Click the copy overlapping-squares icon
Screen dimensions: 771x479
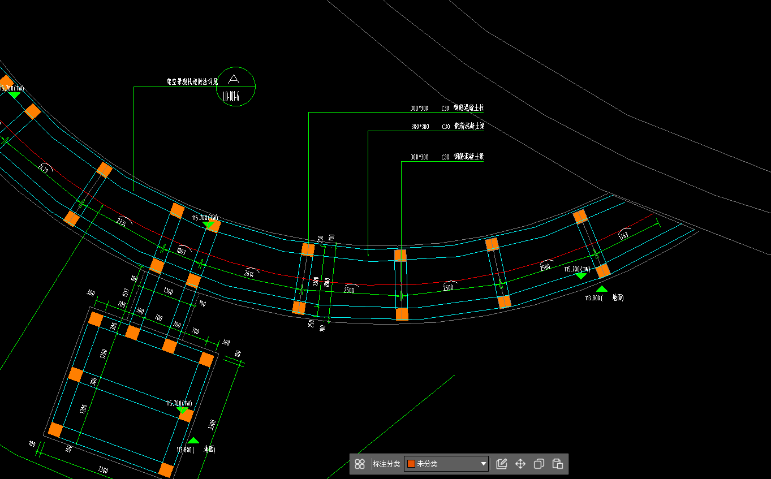tap(539, 464)
